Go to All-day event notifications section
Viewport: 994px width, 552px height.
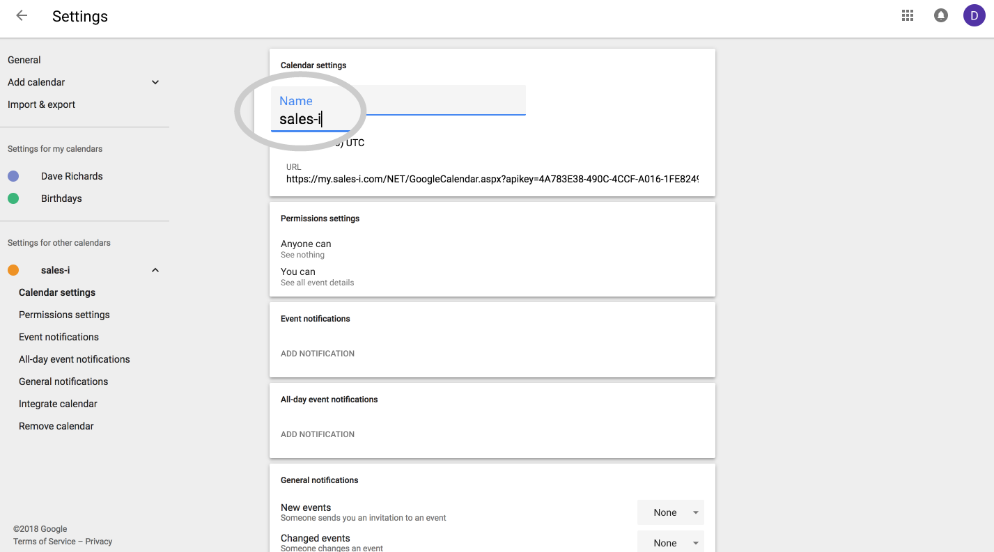pyautogui.click(x=75, y=359)
